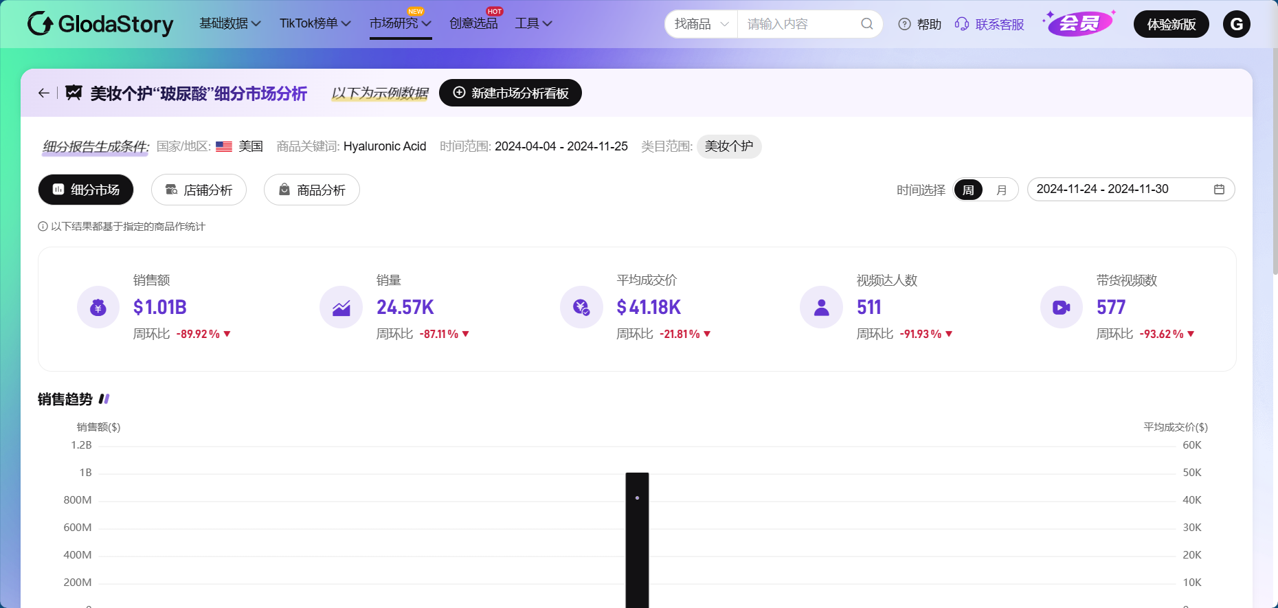Click the 请输入内容 search input field
The height and width of the screenshot is (608, 1278).
tap(797, 24)
